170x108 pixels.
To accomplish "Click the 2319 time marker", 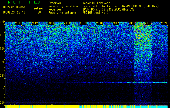I will coord(148,23).
